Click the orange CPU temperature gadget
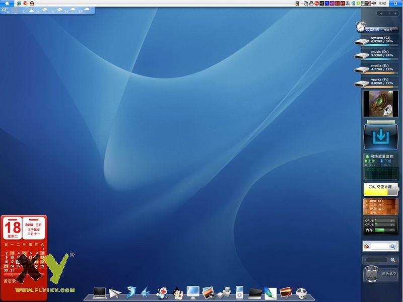The height and width of the screenshot is (302, 403). (381, 207)
